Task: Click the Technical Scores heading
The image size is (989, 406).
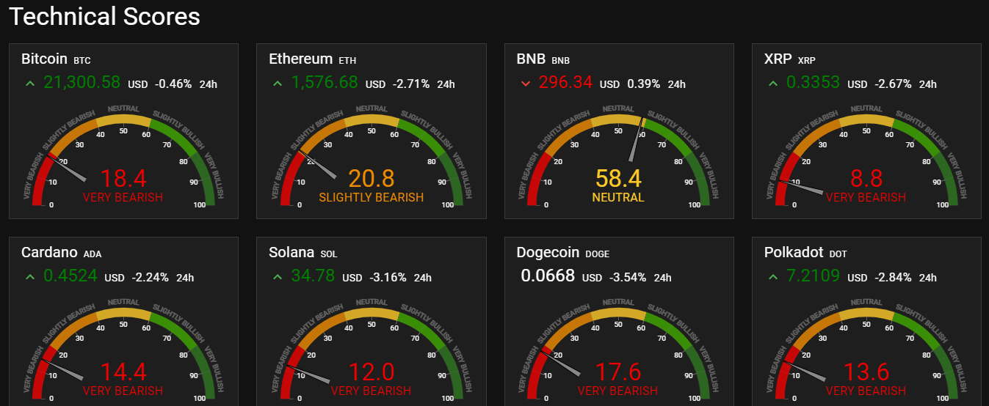Action: tap(104, 16)
